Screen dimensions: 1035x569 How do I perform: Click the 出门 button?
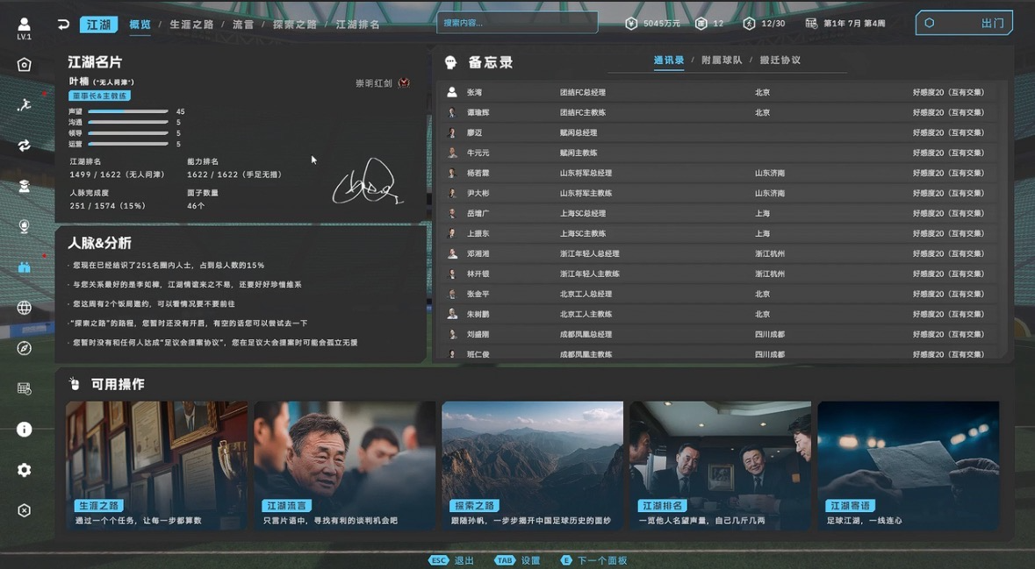coord(963,23)
